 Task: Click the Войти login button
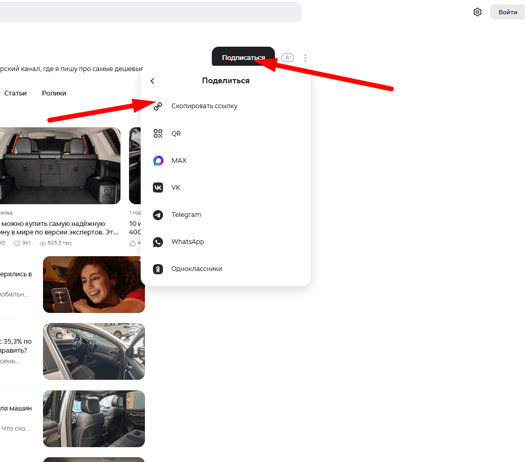point(507,12)
